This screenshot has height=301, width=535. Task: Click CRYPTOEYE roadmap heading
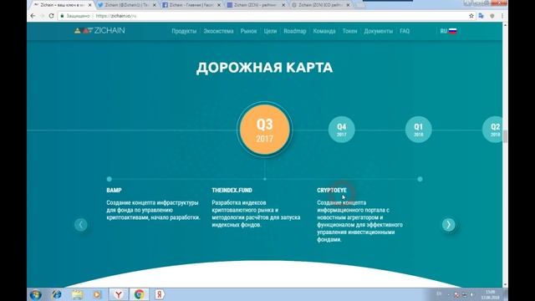pos(332,190)
